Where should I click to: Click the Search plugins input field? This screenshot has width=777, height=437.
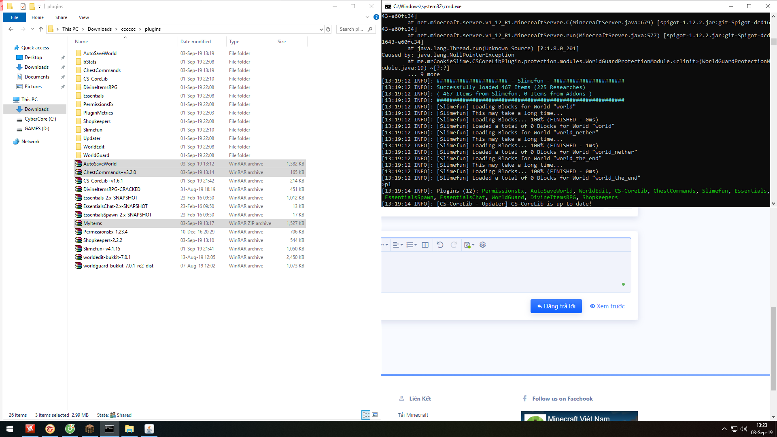352,29
